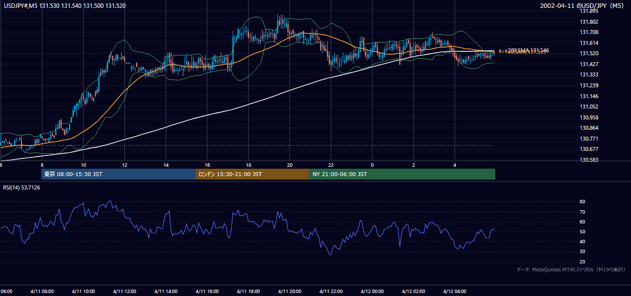Screen dimensions: 631x296
Task: Select the RSI(14) 53.7126 indicator label
Action: click(x=21, y=187)
